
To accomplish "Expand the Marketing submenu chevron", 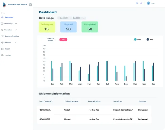I will 16,24.
